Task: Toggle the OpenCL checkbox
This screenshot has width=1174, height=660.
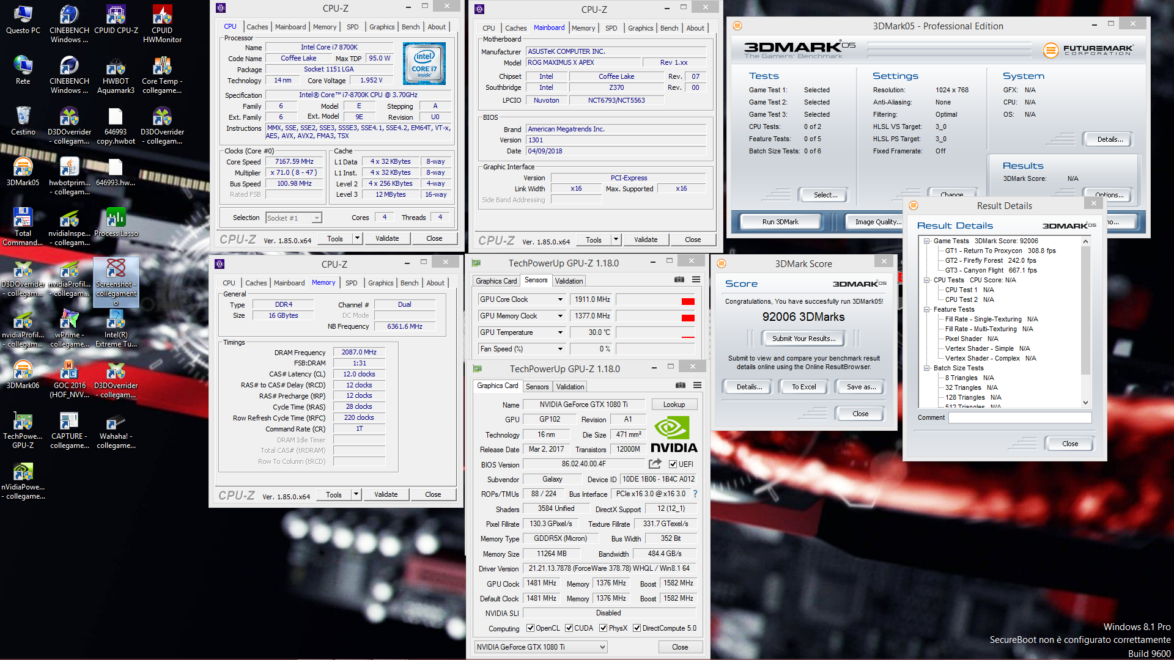Action: click(531, 628)
